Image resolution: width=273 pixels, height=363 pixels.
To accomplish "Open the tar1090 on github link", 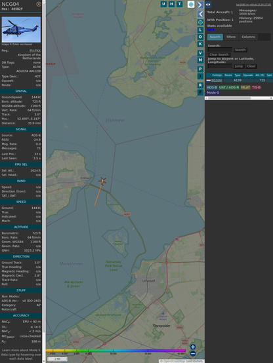I will tap(253, 5).
